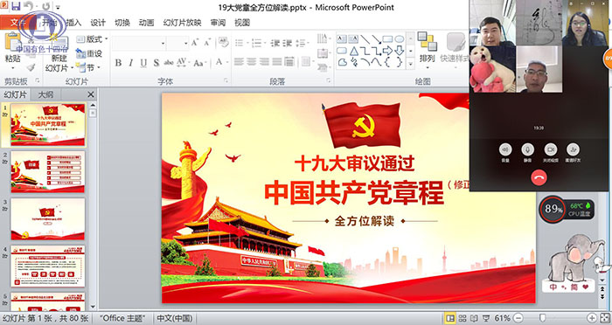Click the Bold formatting icon

[118, 63]
